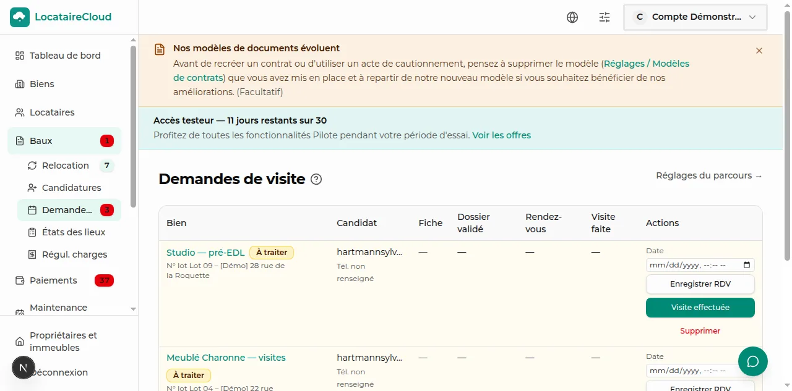Open the display settings sliders icon
This screenshot has width=792, height=391.
coord(605,17)
